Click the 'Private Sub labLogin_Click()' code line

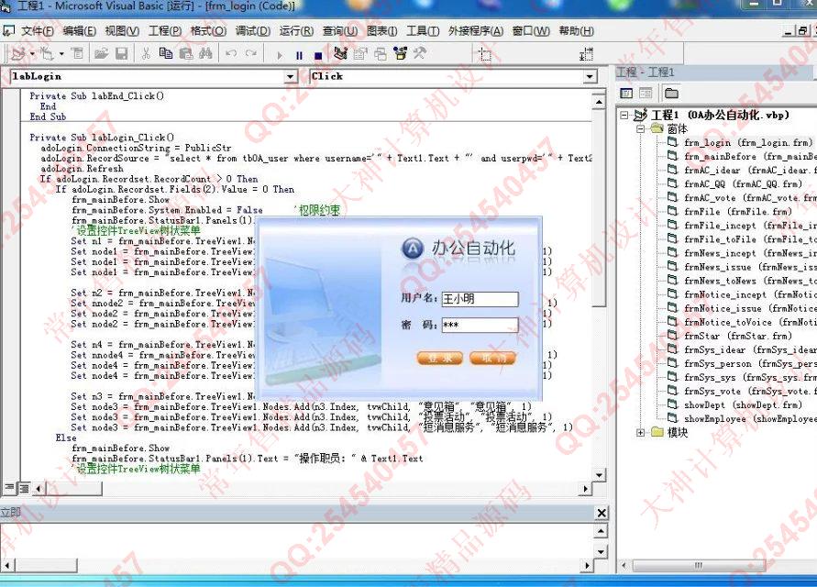pos(102,138)
